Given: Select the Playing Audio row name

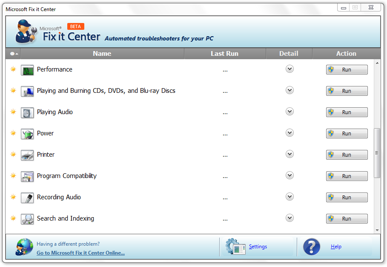Looking at the screenshot, I should [x=55, y=112].
